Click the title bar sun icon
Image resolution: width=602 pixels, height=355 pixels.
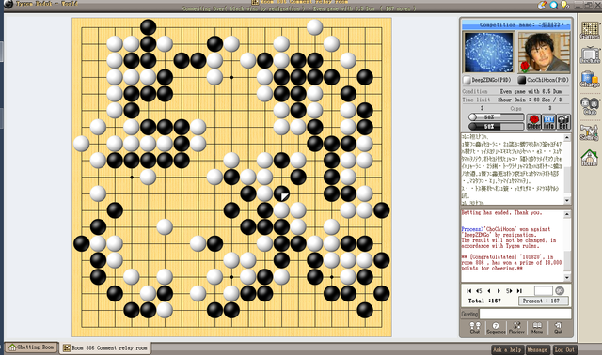542,5
